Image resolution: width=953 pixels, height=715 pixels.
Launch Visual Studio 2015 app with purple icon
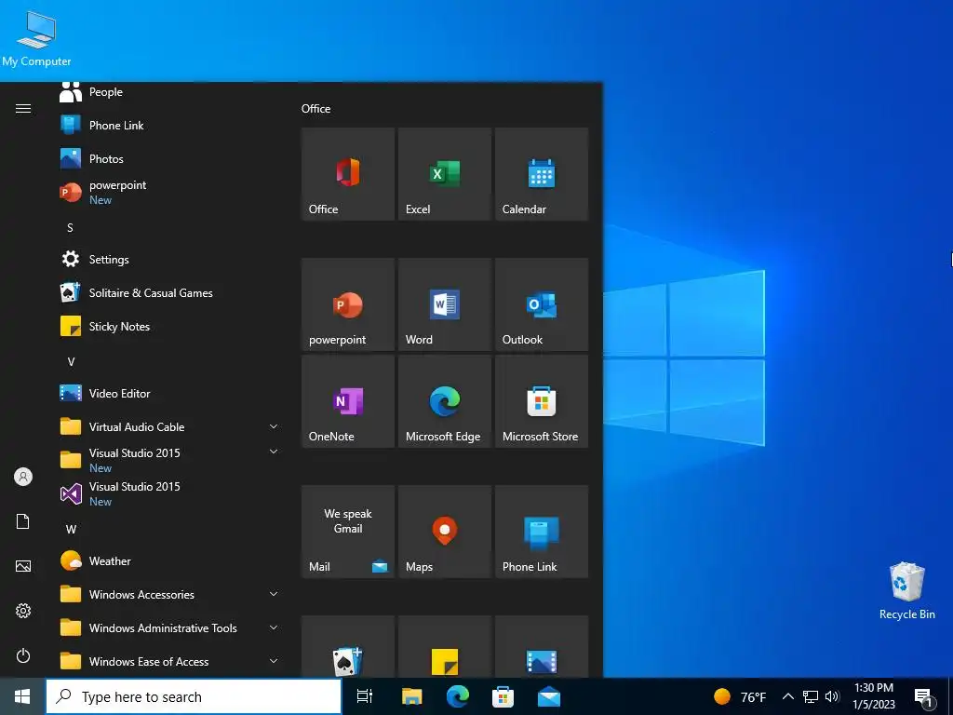pos(170,493)
